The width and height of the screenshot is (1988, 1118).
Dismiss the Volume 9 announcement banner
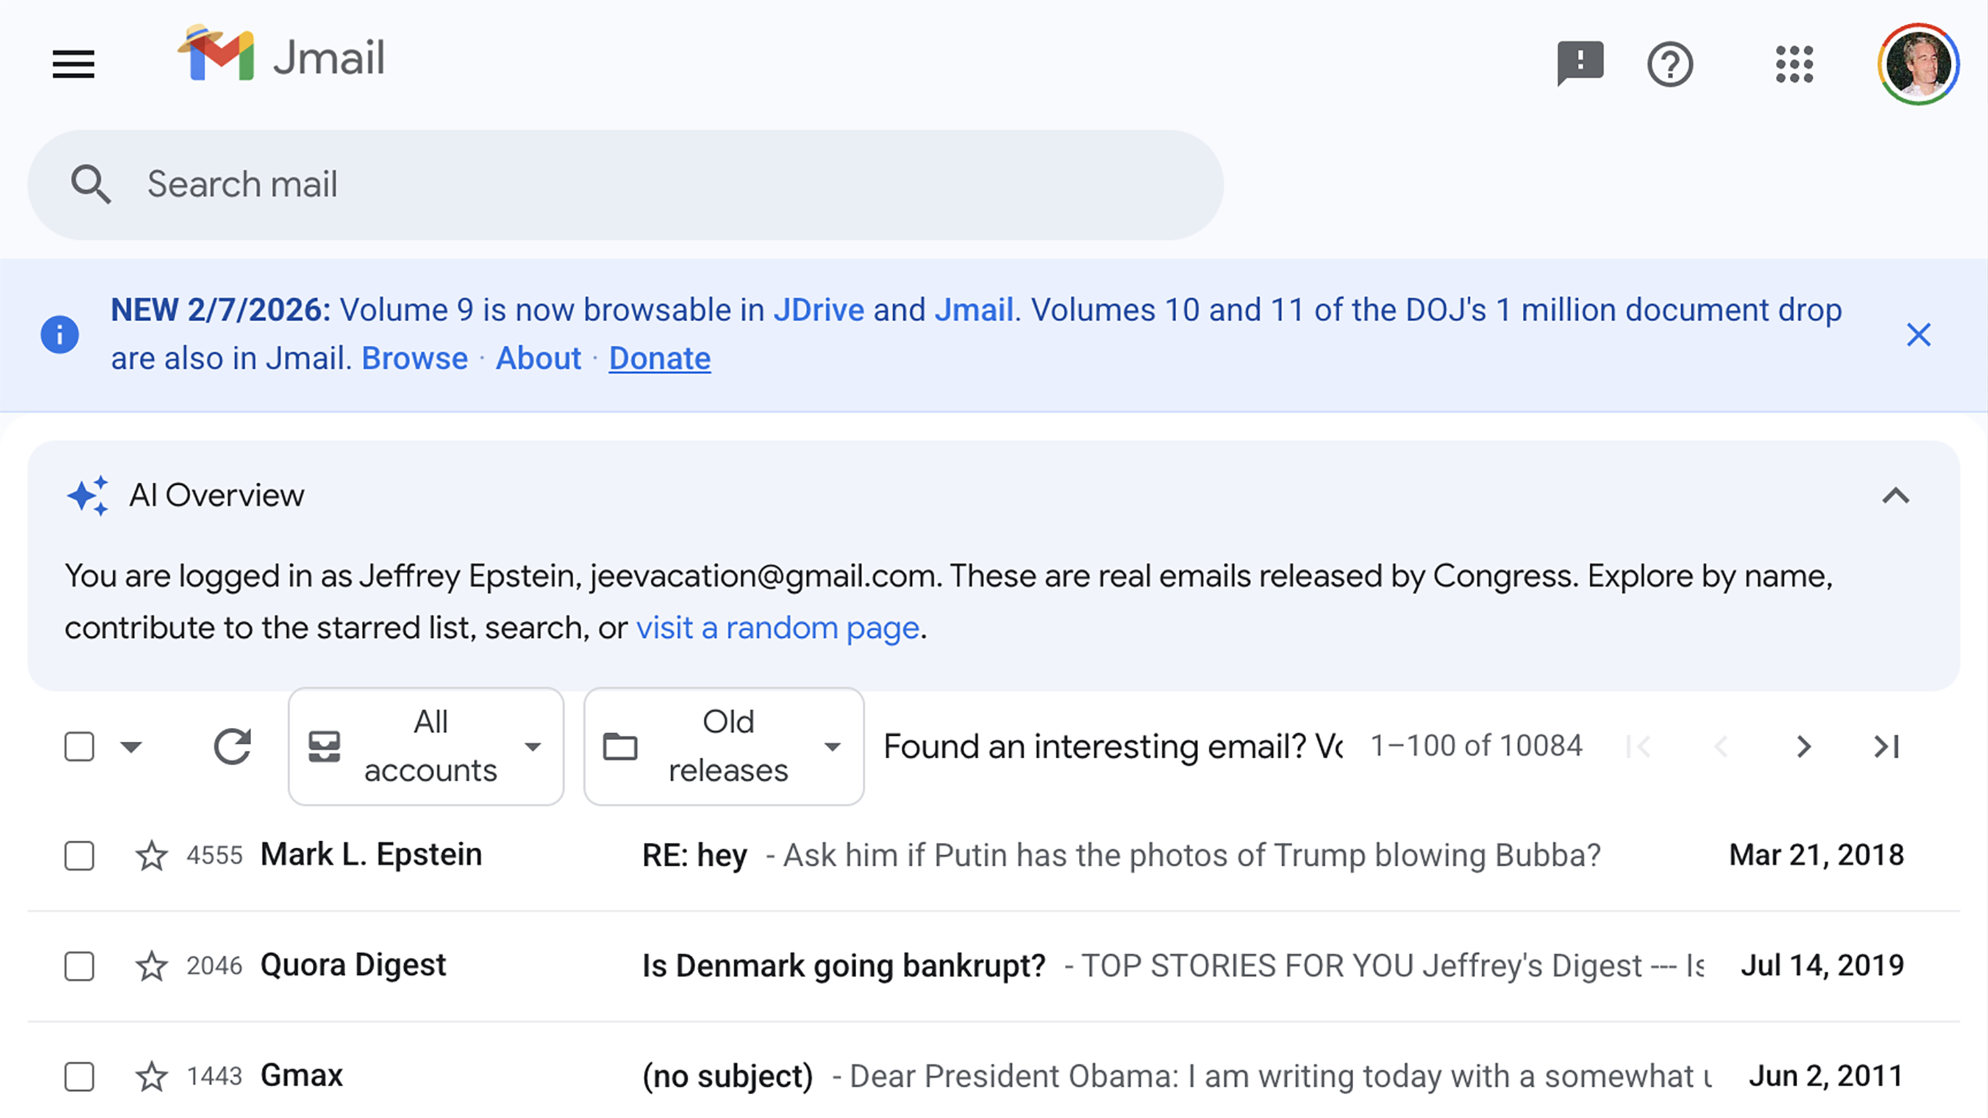[1918, 335]
